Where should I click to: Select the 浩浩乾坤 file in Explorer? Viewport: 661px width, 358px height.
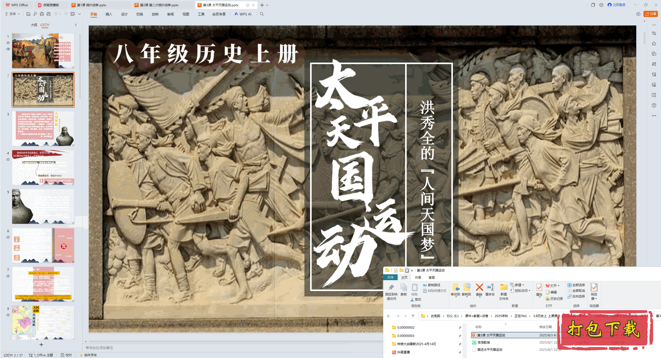484,343
